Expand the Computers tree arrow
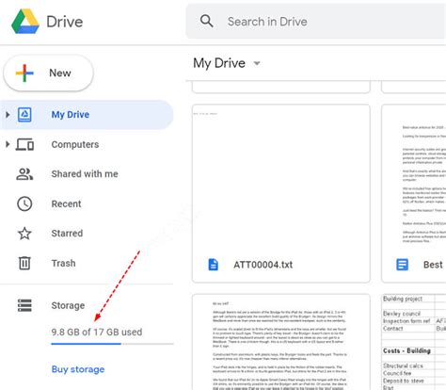The height and width of the screenshot is (390, 446). coord(8,144)
